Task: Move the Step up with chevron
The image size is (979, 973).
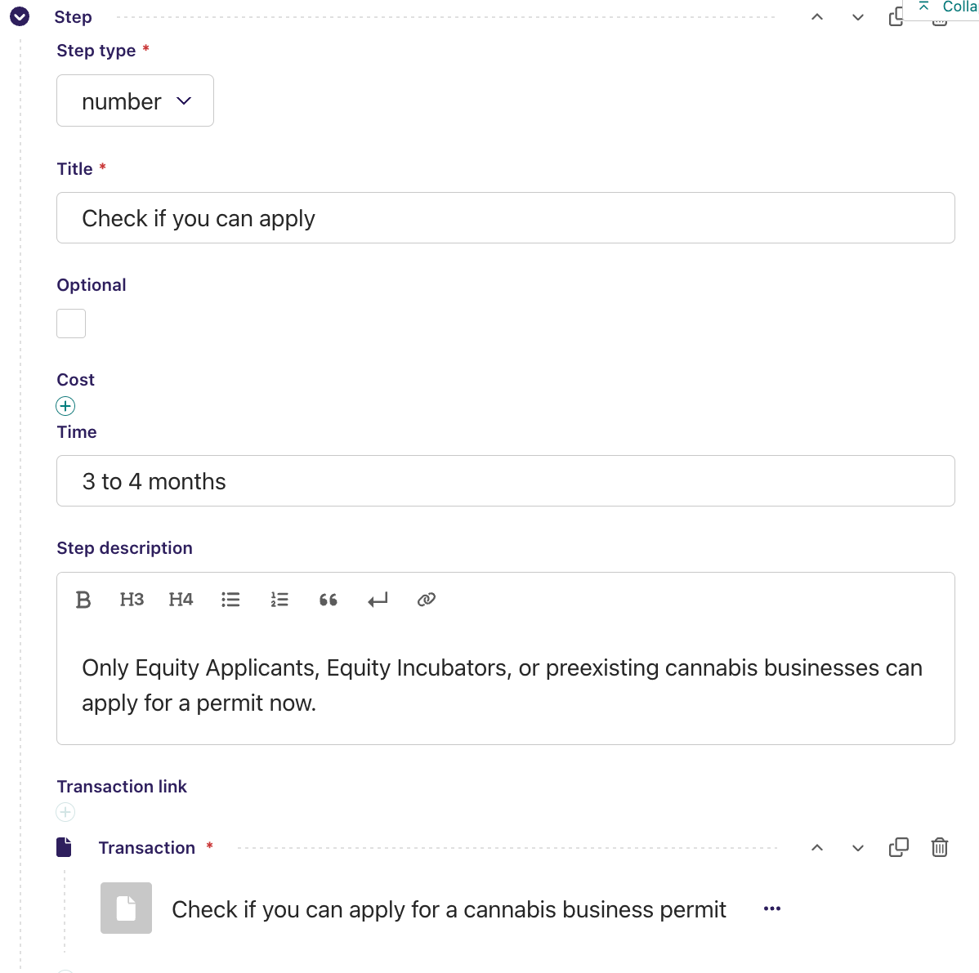Action: tap(817, 17)
